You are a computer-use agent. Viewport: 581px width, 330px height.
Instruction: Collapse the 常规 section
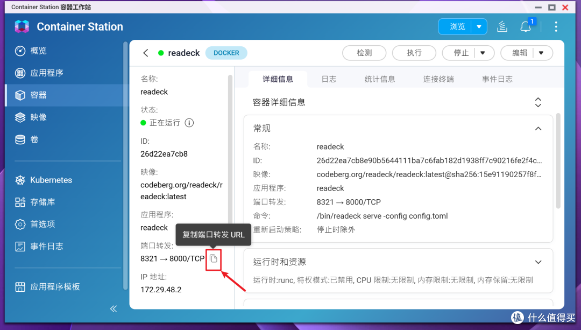point(538,129)
